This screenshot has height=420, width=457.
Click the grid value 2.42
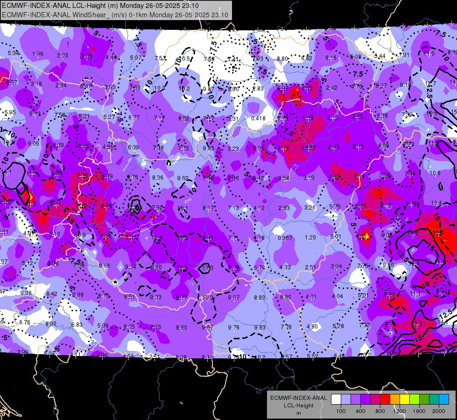[332, 87]
